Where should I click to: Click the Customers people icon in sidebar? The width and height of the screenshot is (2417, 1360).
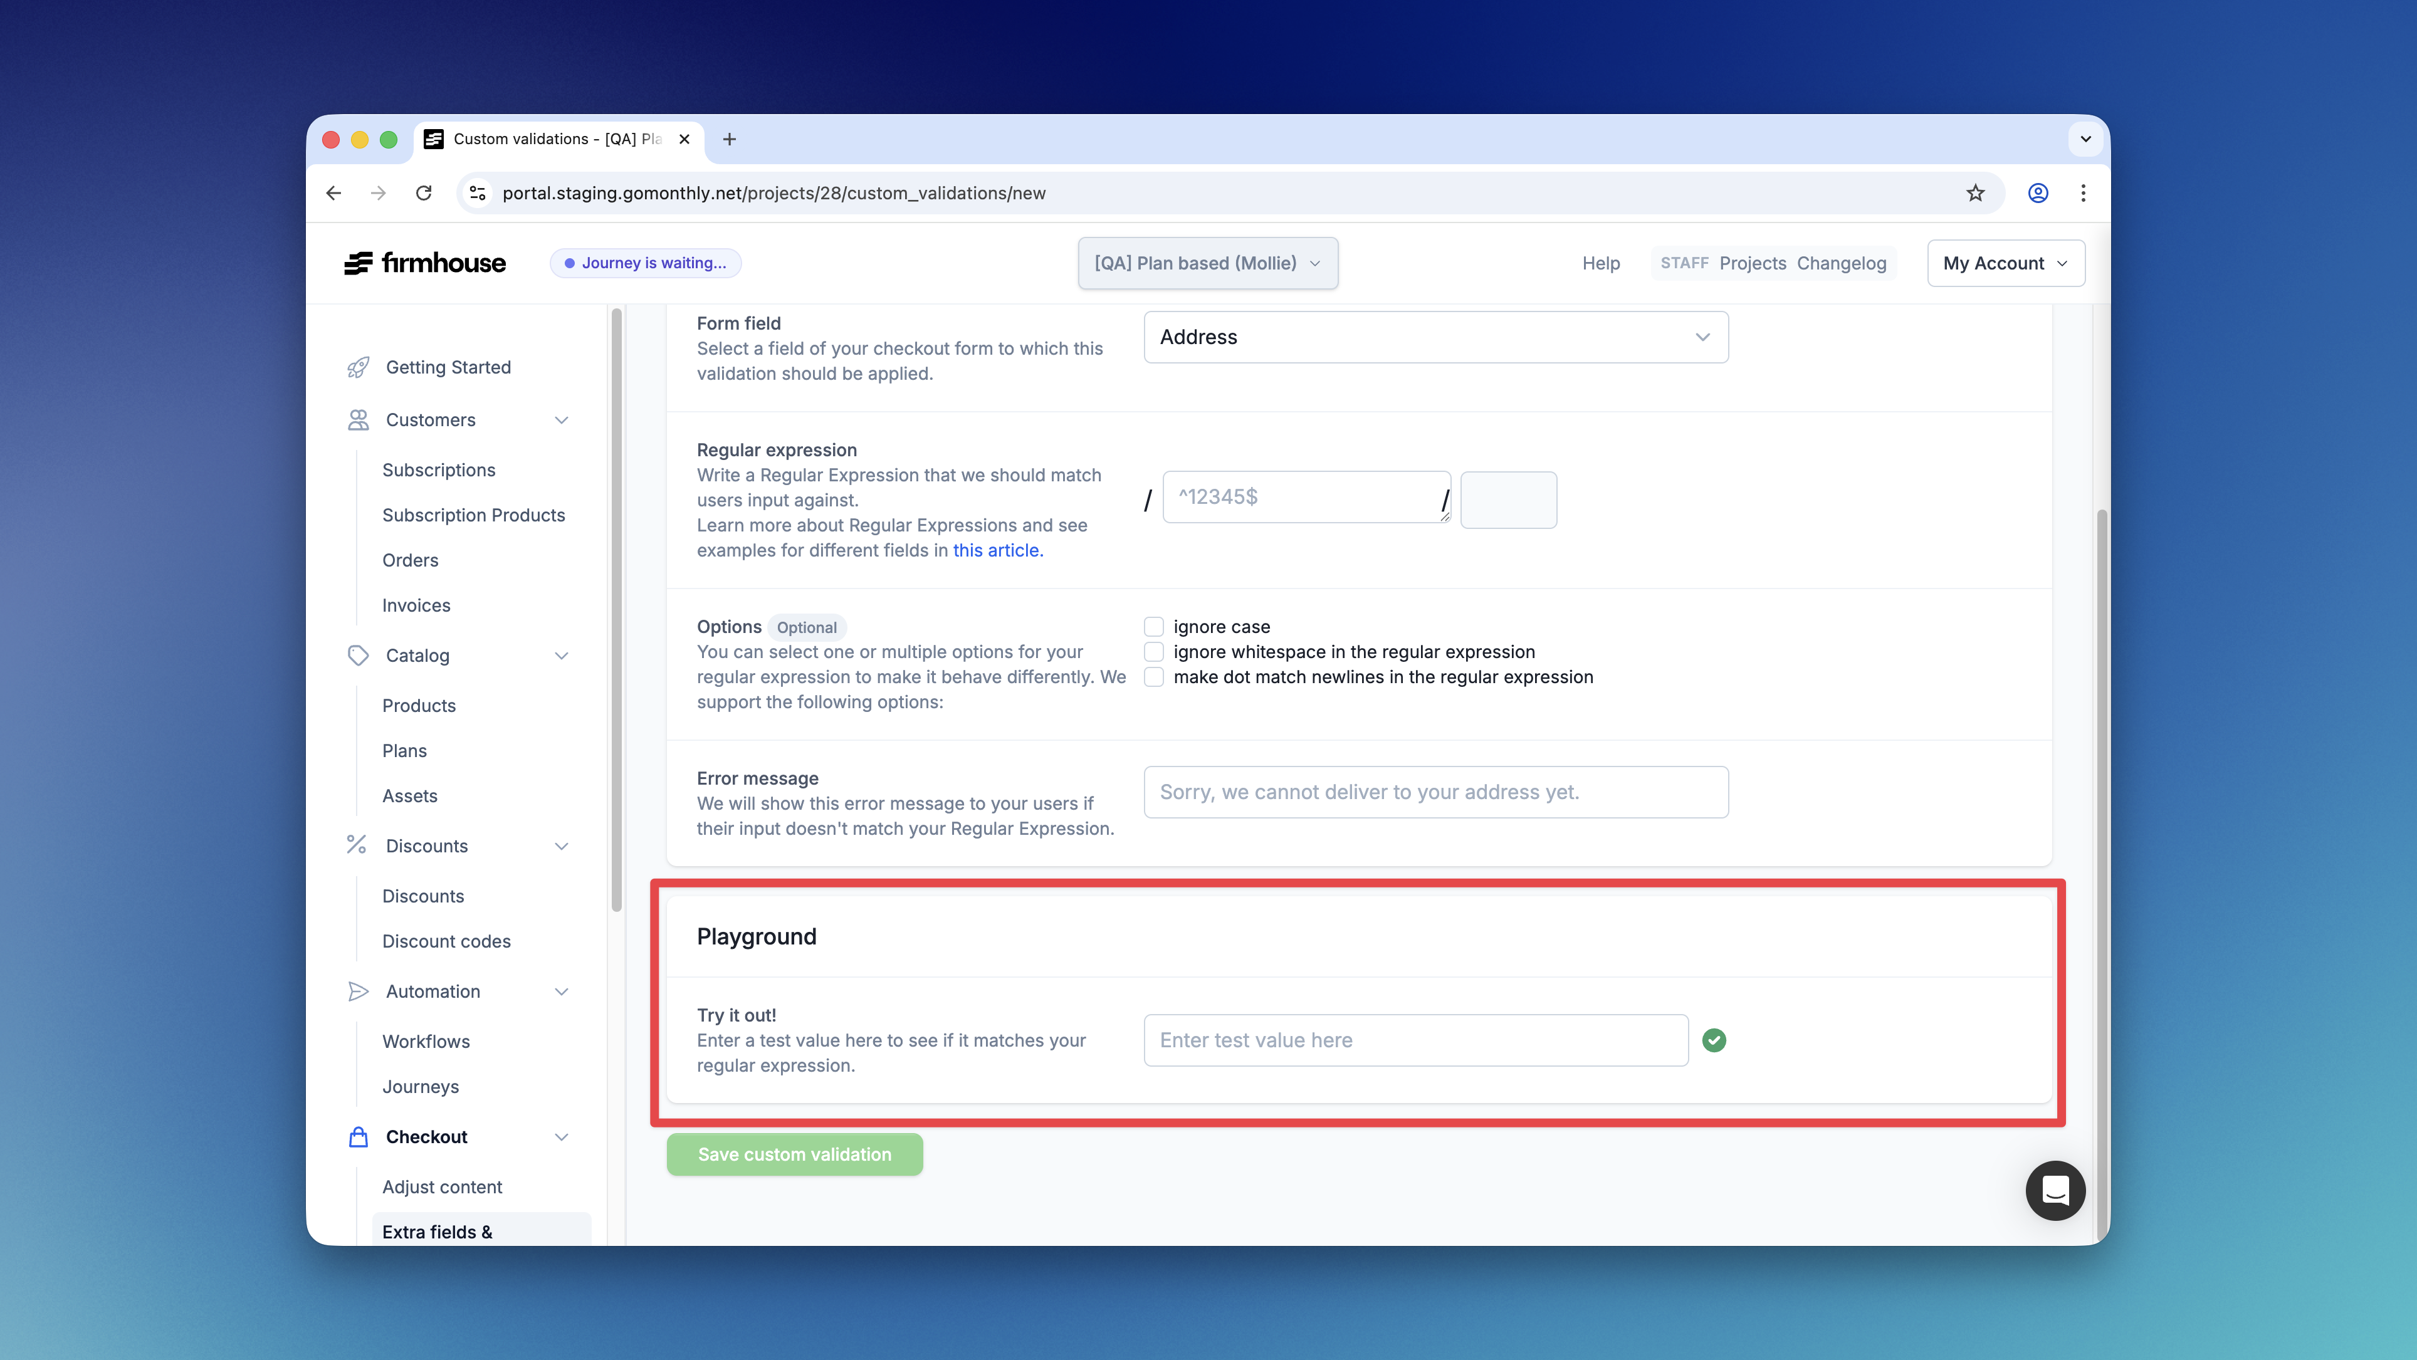point(357,419)
